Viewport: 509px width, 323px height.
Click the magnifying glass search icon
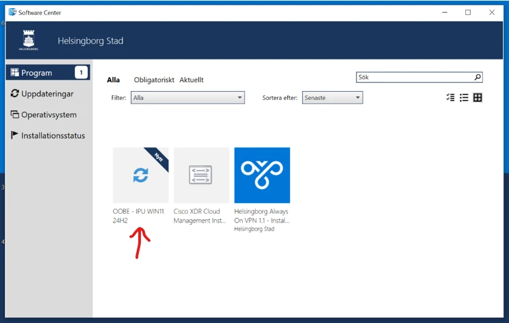(x=477, y=78)
